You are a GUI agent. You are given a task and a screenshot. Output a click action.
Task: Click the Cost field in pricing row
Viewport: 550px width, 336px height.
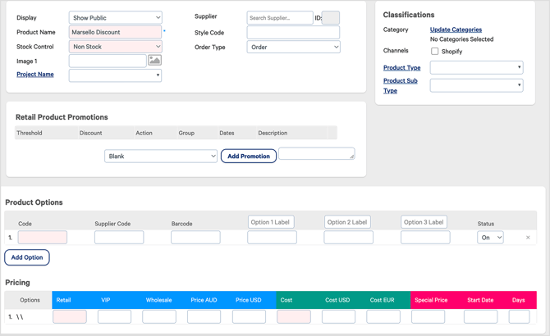[294, 317]
